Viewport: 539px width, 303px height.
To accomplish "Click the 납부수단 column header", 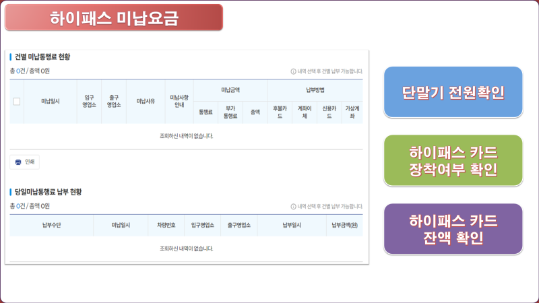I will (52, 226).
